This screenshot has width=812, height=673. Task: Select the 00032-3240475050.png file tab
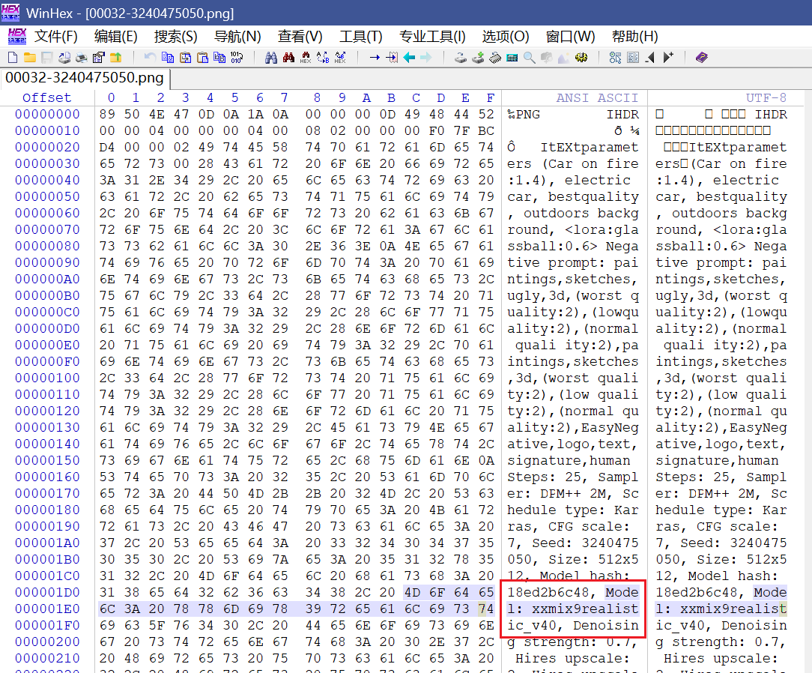[x=85, y=78]
